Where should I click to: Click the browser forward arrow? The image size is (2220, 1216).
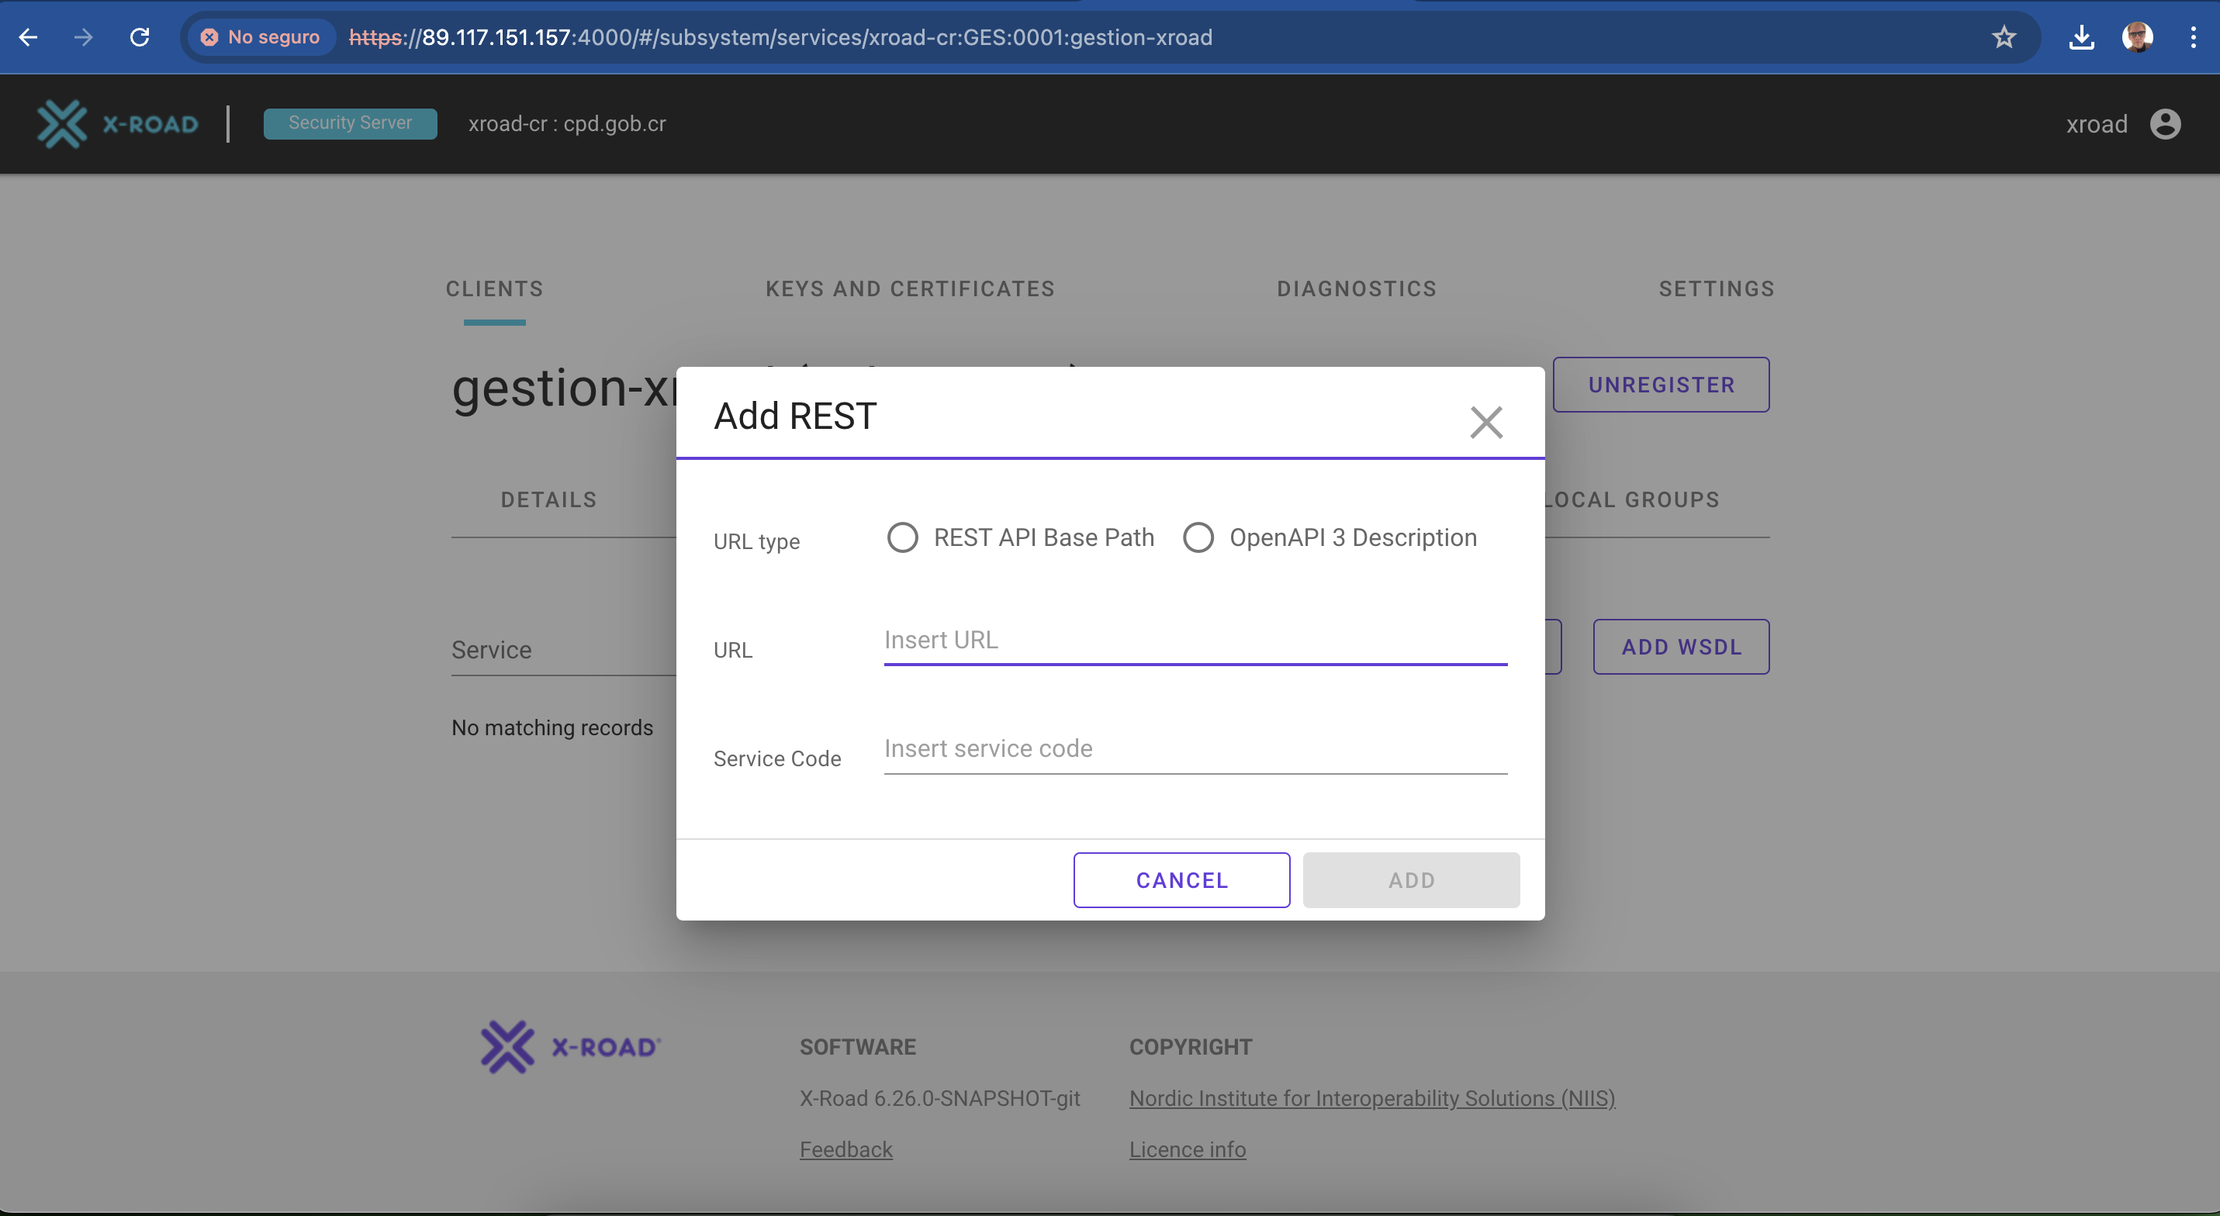click(83, 37)
